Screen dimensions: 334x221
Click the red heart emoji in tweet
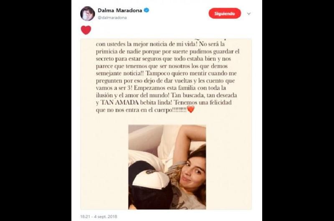pos(86,30)
